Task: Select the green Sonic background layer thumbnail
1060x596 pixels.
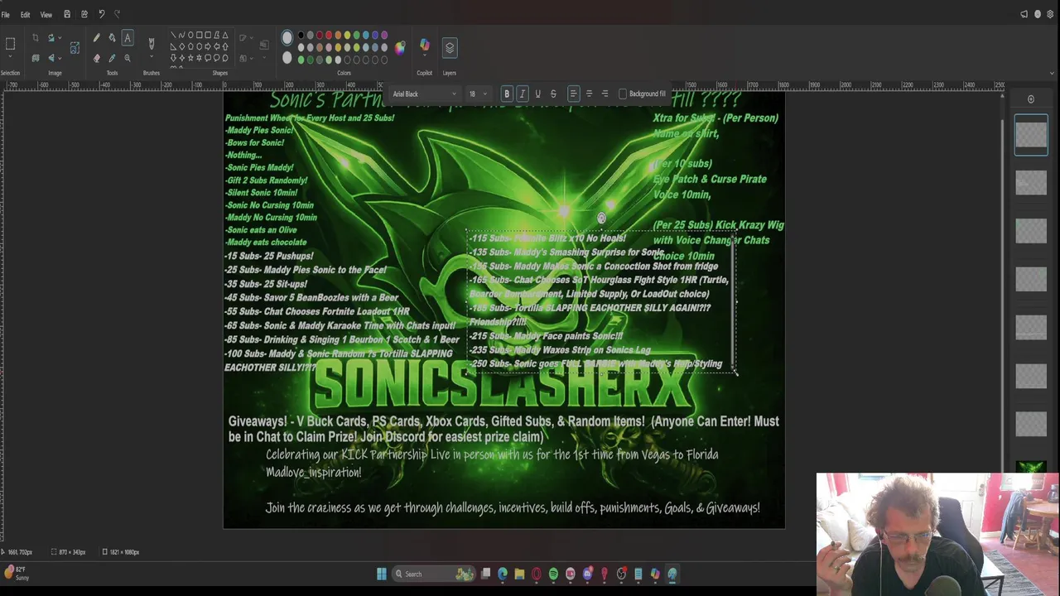Action: tap(1031, 466)
